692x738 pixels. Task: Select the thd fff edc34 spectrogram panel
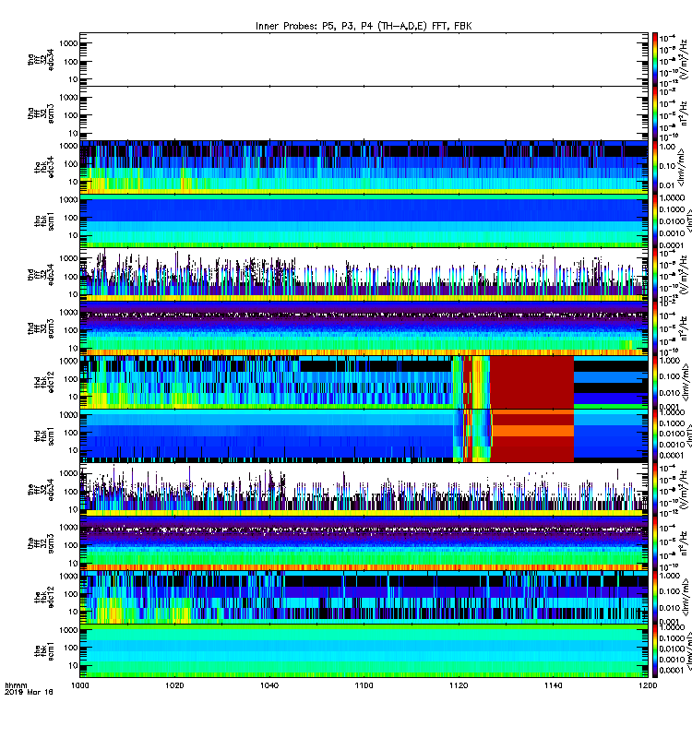point(364,274)
